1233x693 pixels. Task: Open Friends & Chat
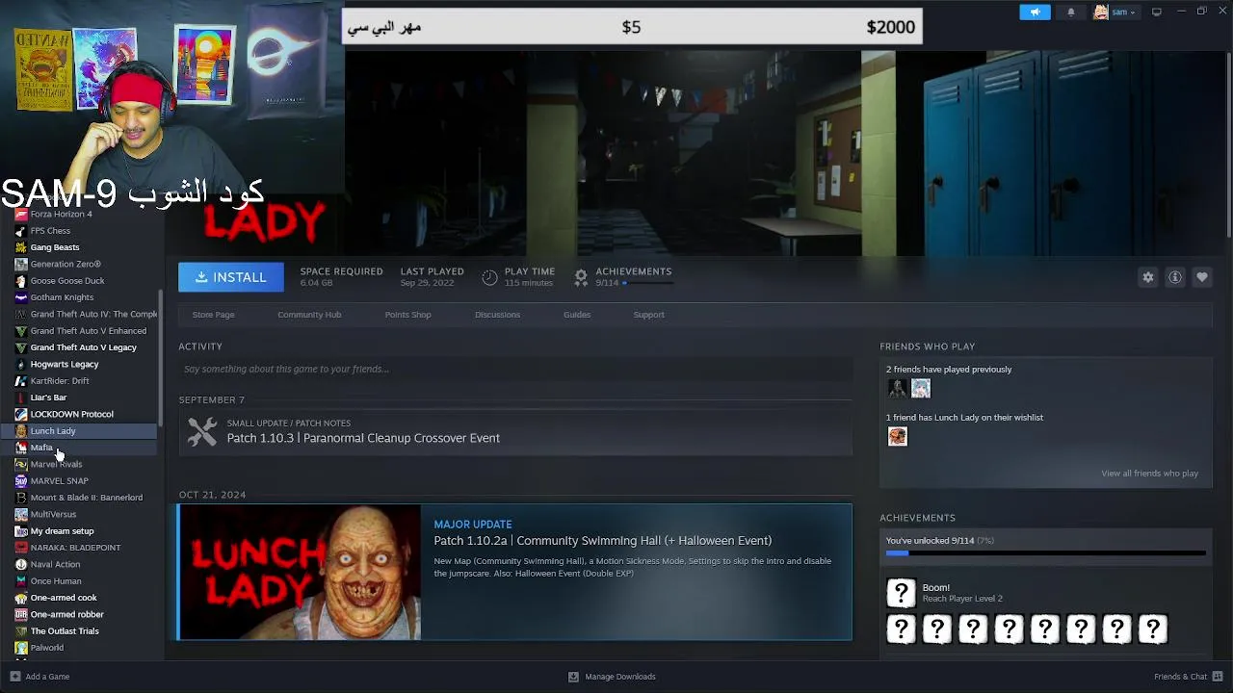[x=1187, y=677]
